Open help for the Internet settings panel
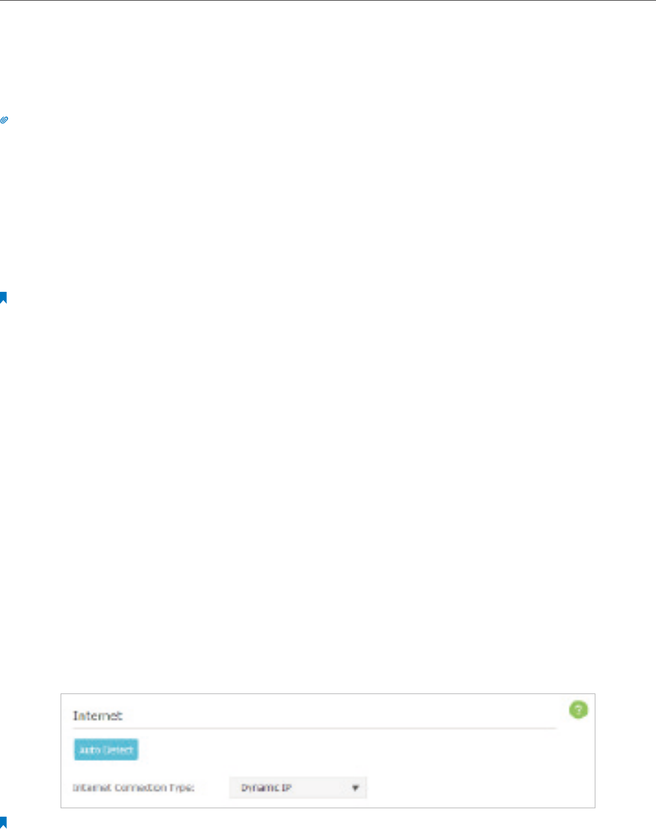Image resolution: width=656 pixels, height=829 pixels. pos(579,709)
